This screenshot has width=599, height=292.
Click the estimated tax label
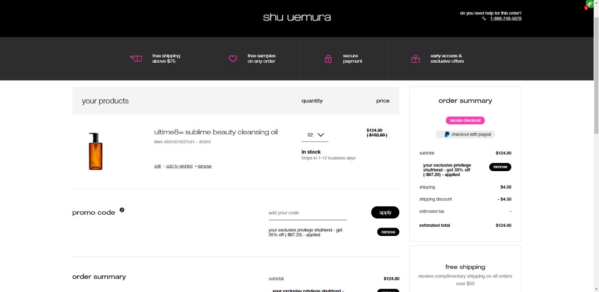coord(432,211)
